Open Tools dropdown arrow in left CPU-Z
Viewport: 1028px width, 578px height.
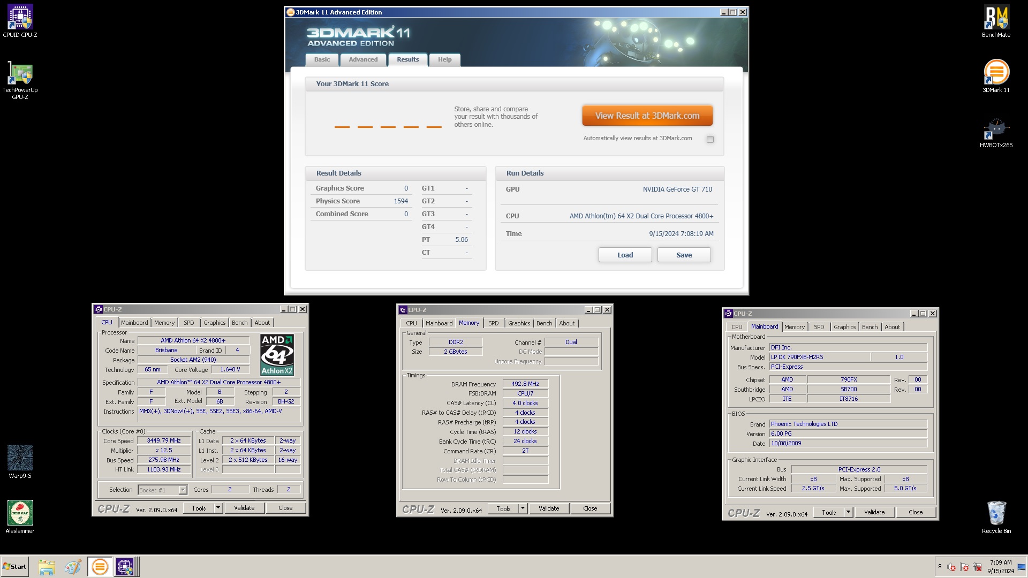click(x=218, y=508)
